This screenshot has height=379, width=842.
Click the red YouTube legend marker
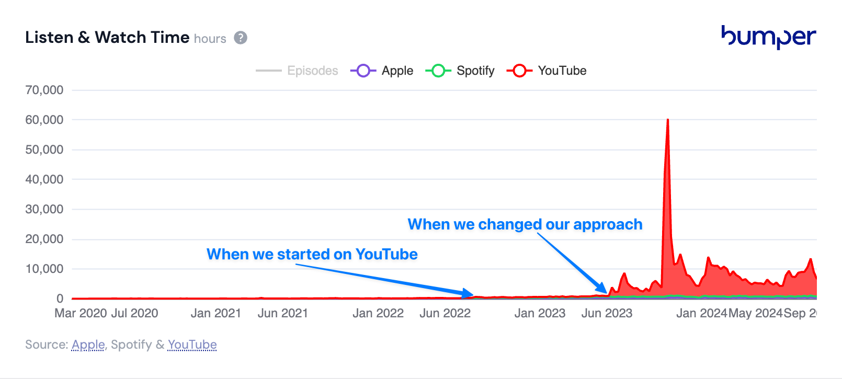pyautogui.click(x=519, y=71)
